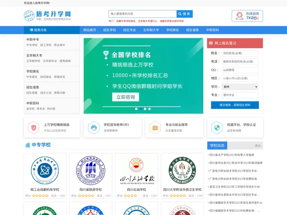The image size is (287, 215).
Task: Go to 网站首页 nav item
Action: point(90,30)
